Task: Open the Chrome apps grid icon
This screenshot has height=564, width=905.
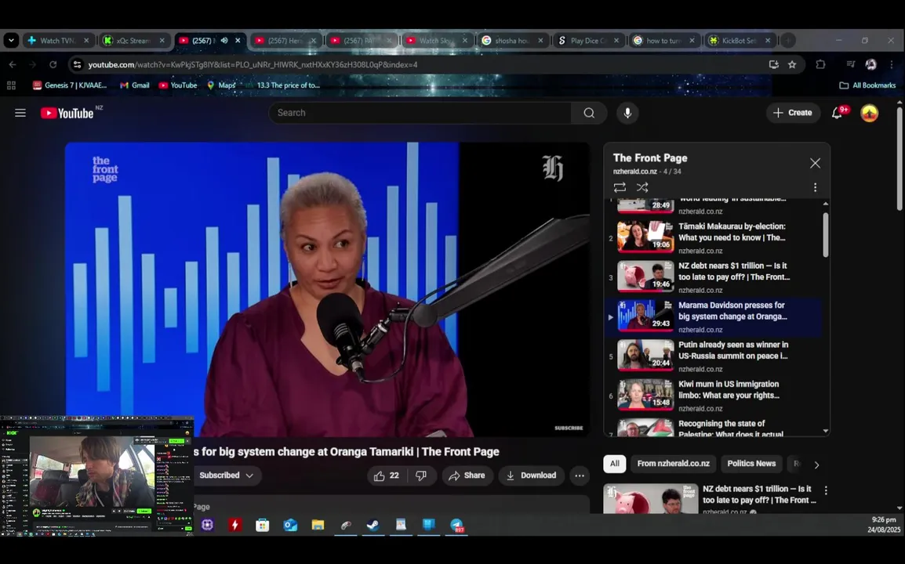Action: pos(11,85)
